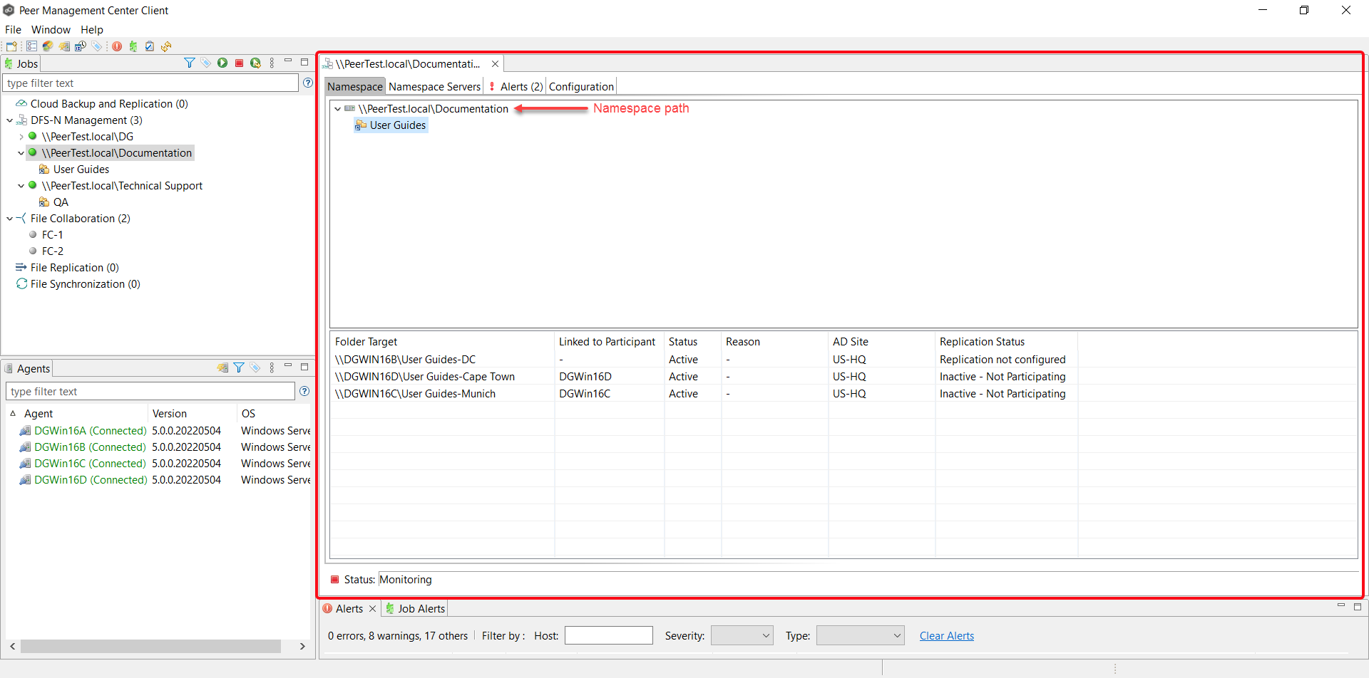
Task: Click the Folder Target column header
Action: [x=442, y=341]
